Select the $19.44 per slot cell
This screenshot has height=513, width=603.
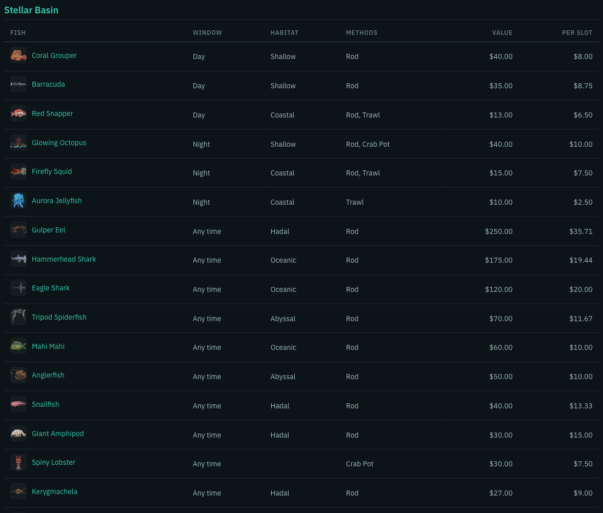pyautogui.click(x=580, y=260)
